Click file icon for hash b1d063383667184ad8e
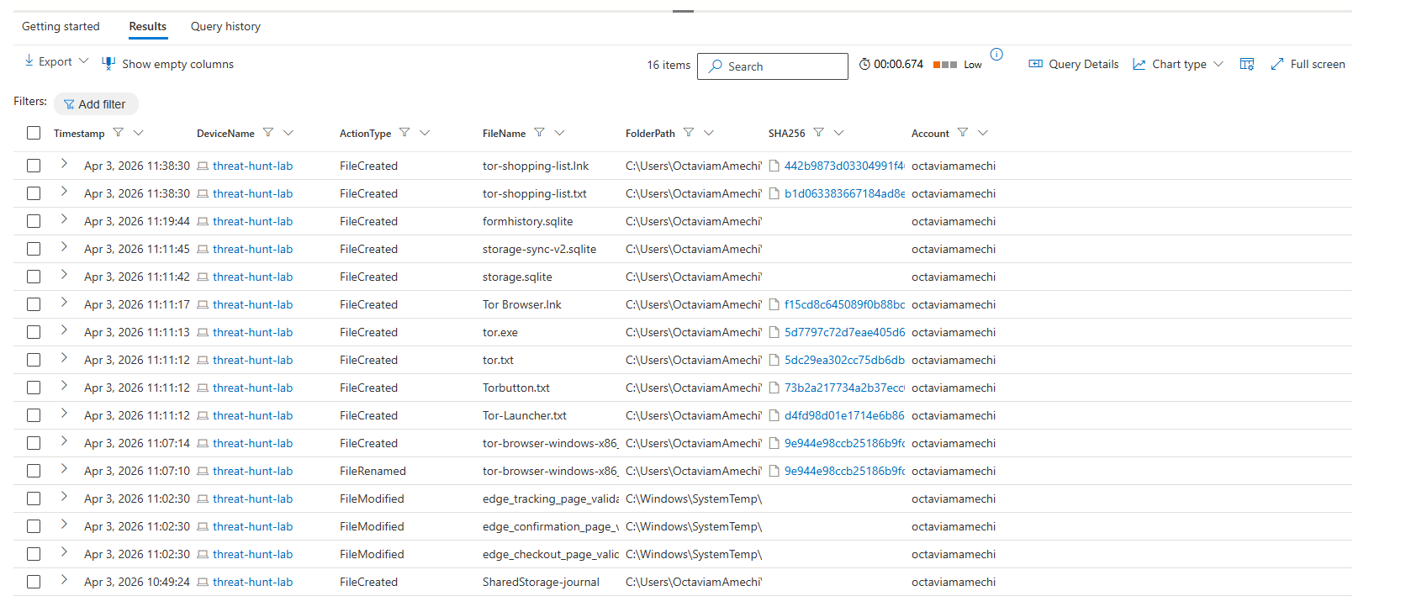 (x=774, y=193)
